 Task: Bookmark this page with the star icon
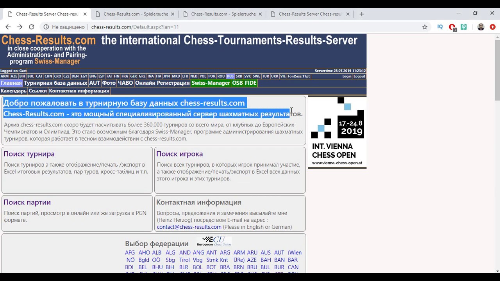[x=425, y=27]
